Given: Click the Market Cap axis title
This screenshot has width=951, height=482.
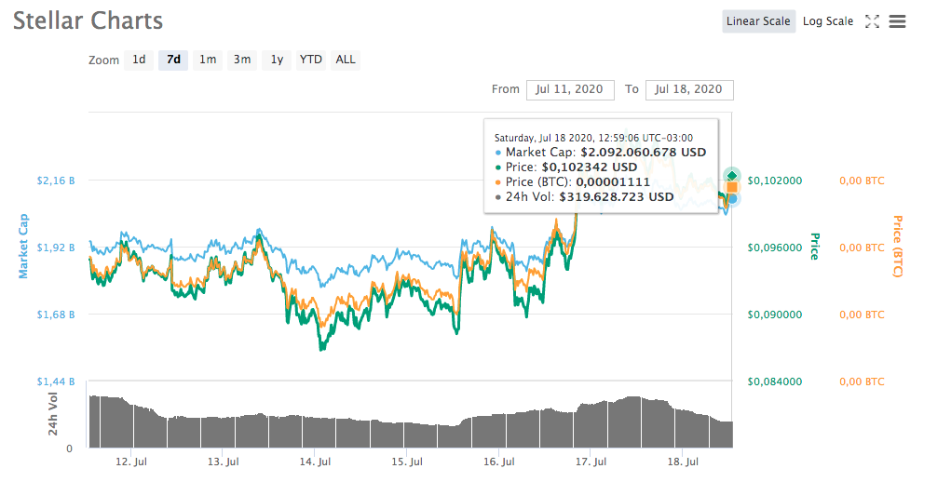Looking at the screenshot, I should click(23, 246).
